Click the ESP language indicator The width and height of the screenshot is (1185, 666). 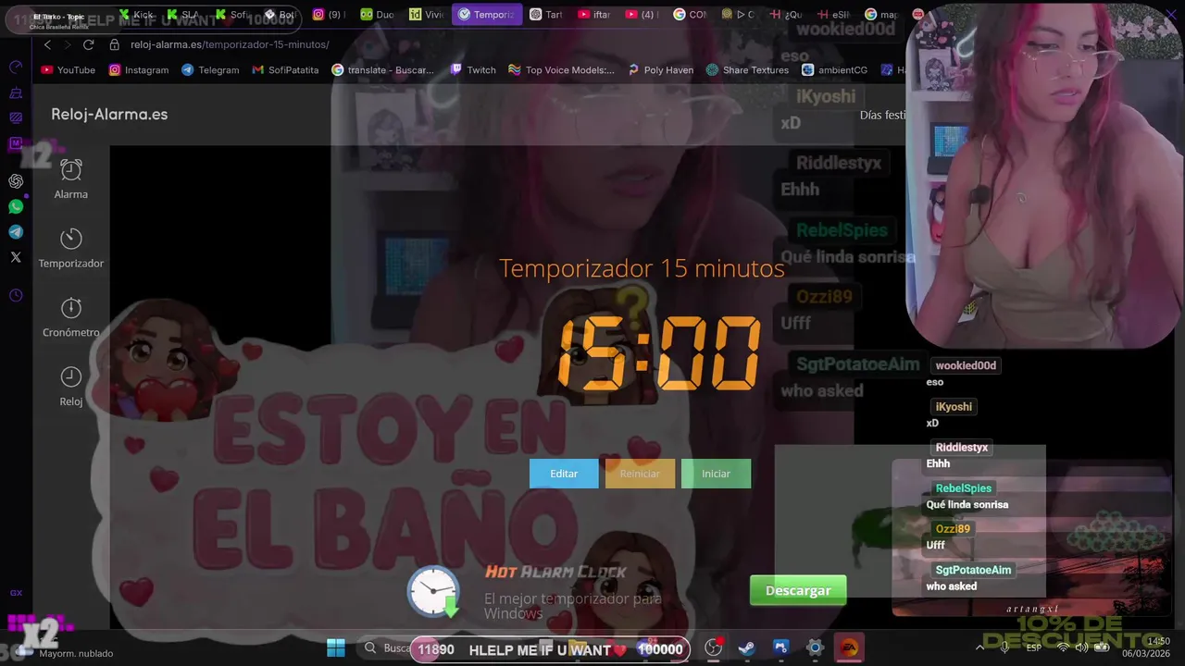click(x=1033, y=647)
